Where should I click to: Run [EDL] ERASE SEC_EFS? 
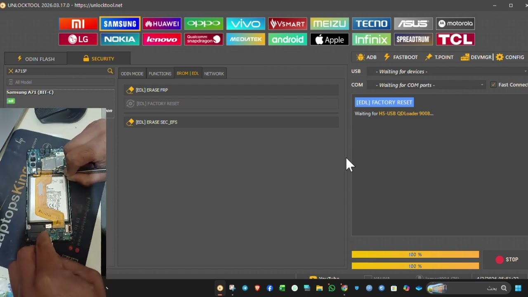click(231, 122)
